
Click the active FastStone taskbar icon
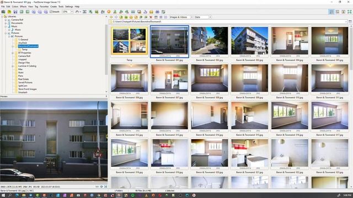click(119, 195)
